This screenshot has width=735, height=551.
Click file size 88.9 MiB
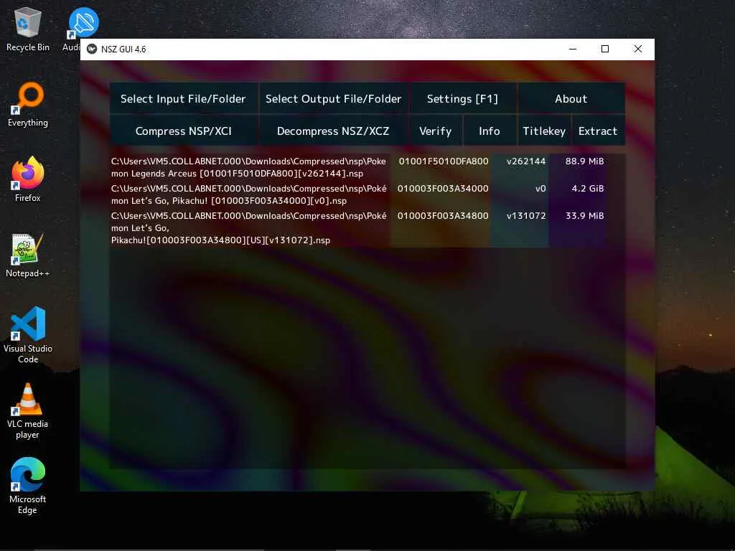click(x=584, y=161)
